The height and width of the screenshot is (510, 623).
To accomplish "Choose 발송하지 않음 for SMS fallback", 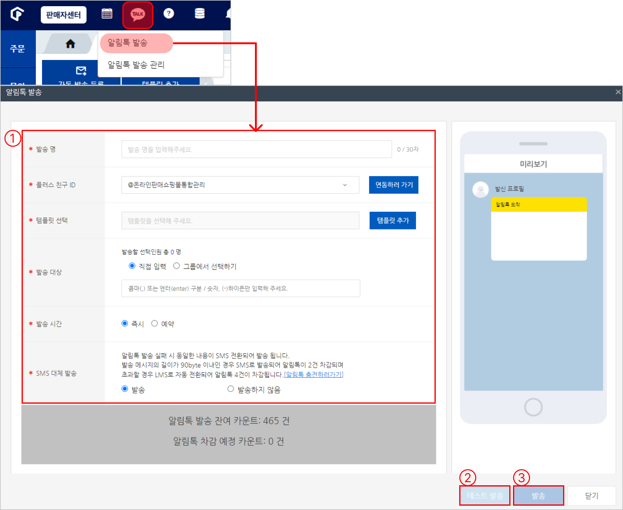I will click(231, 389).
